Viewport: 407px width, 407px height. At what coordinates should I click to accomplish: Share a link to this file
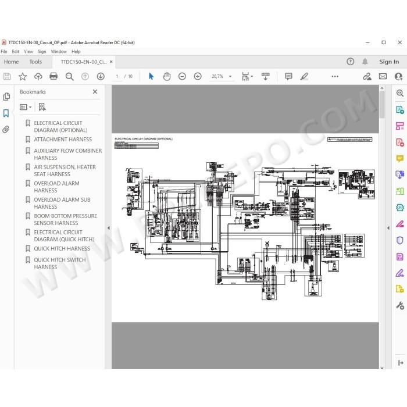tap(367, 76)
